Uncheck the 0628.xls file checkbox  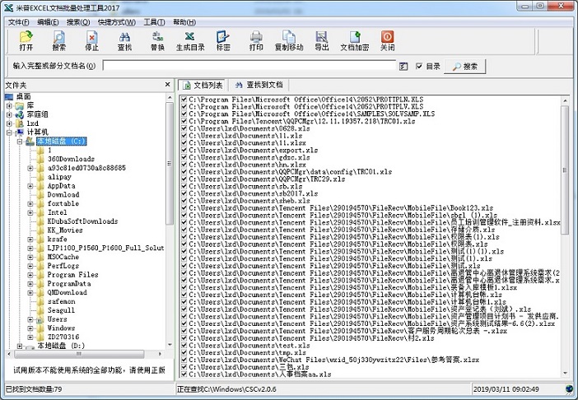184,128
